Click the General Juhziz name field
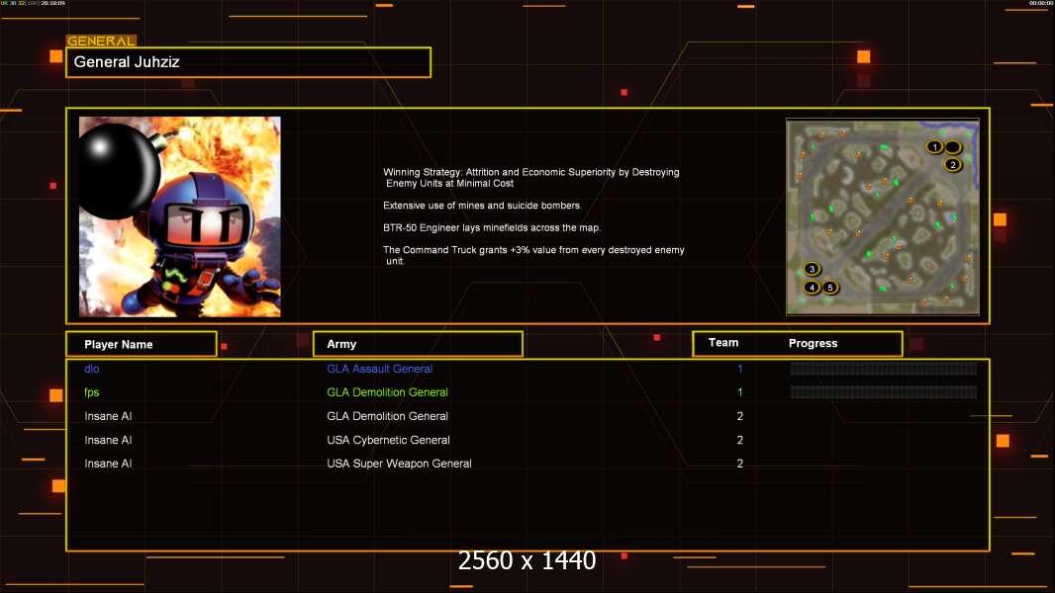The image size is (1055, 593). (x=248, y=62)
